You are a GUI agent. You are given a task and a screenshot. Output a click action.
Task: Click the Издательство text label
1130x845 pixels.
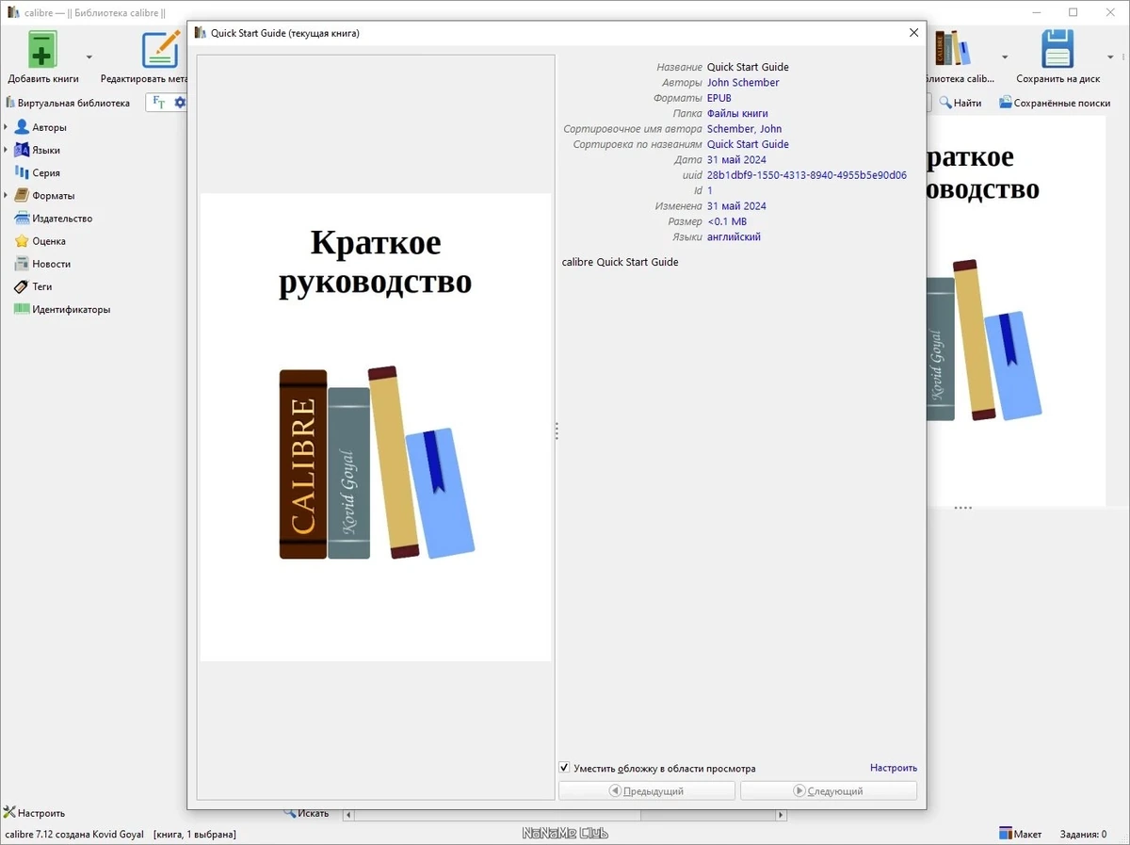62,219
